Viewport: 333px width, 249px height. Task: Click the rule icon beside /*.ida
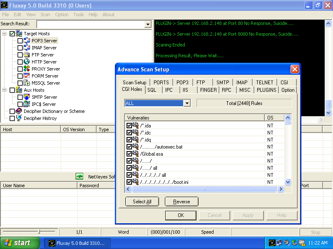(136, 125)
